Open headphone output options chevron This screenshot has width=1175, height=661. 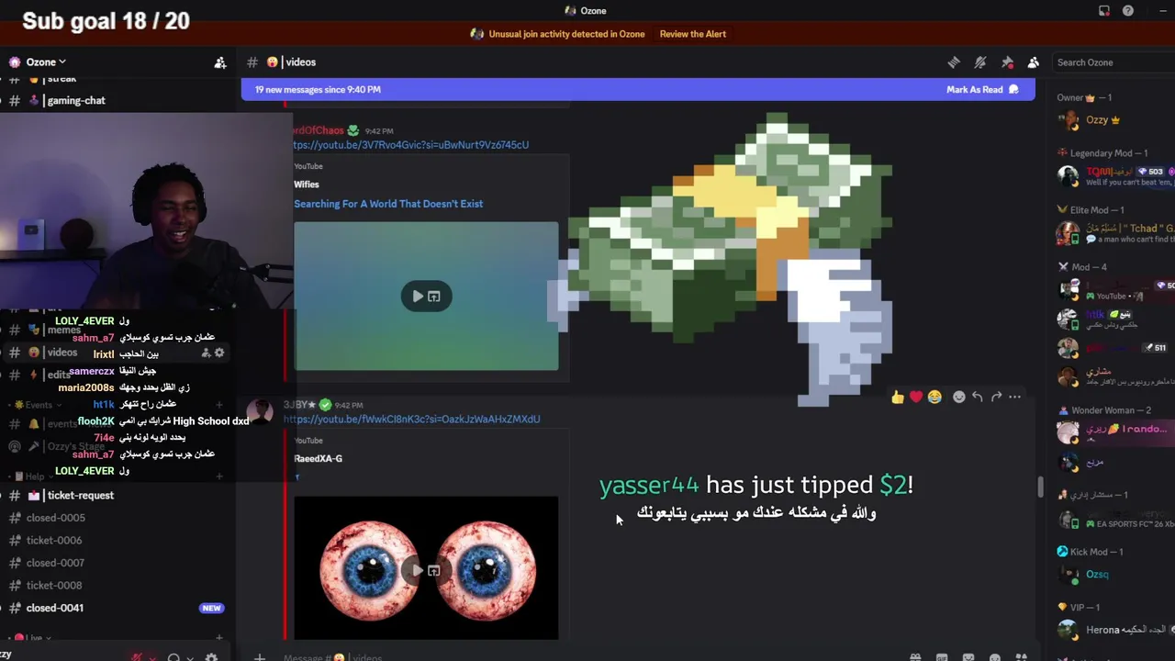(190, 658)
